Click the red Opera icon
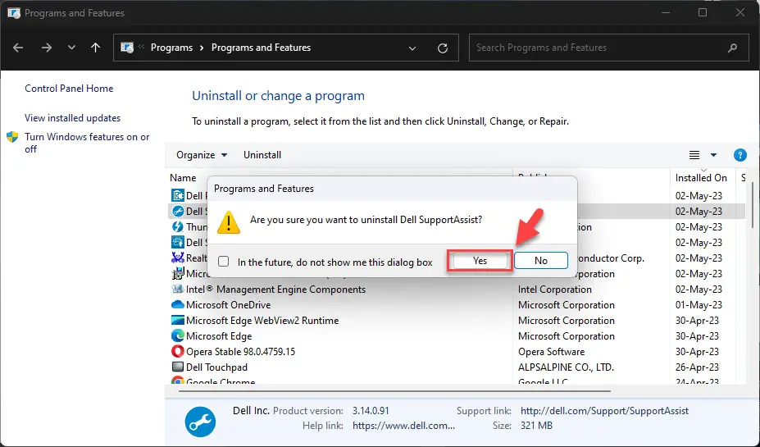The width and height of the screenshot is (760, 447). point(177,351)
